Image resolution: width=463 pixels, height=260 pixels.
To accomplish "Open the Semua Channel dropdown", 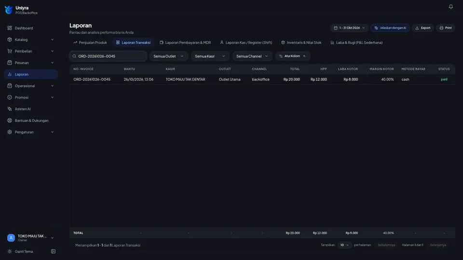I will (252, 56).
